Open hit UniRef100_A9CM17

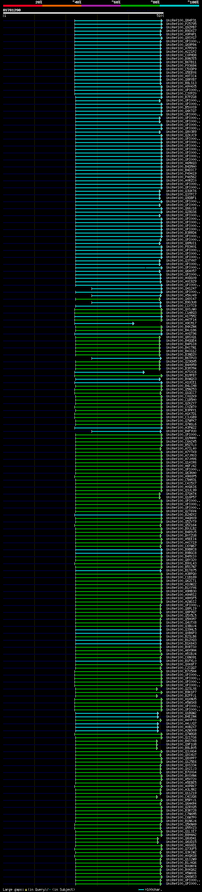(x=181, y=323)
